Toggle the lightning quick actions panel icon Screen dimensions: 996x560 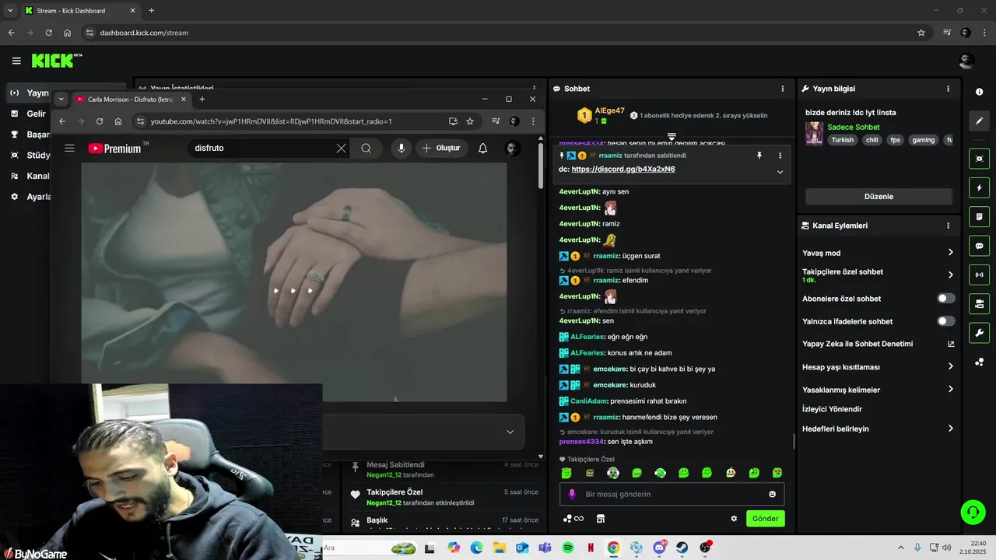coord(979,187)
